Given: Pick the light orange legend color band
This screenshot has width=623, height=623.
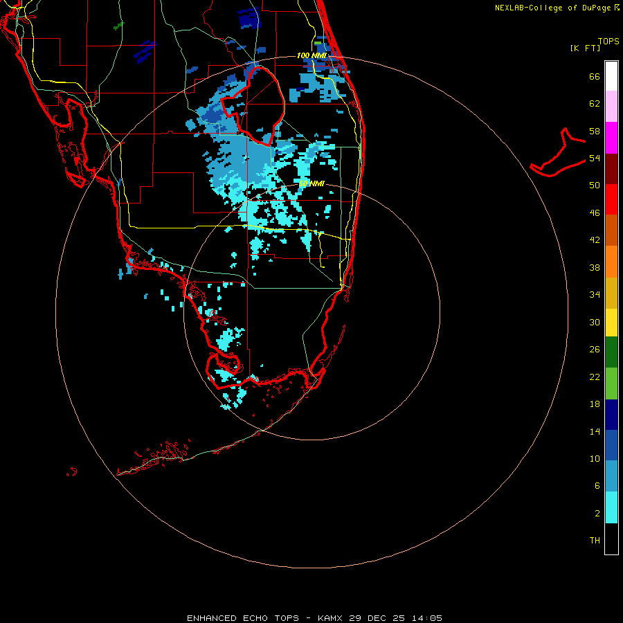Looking at the screenshot, I should (611, 262).
